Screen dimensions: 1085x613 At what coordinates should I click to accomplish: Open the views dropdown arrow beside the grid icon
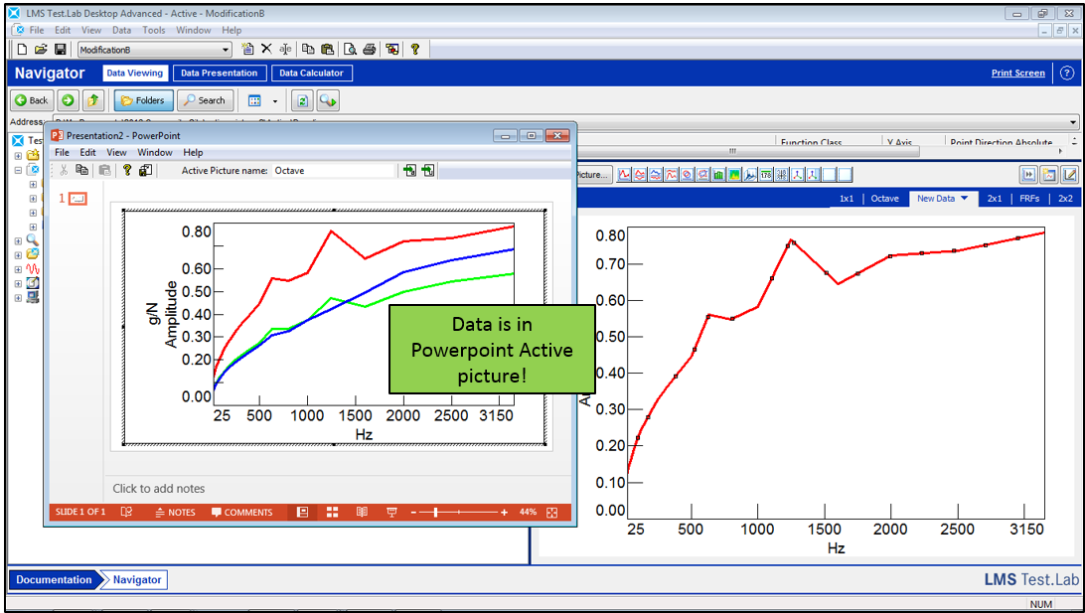click(274, 101)
